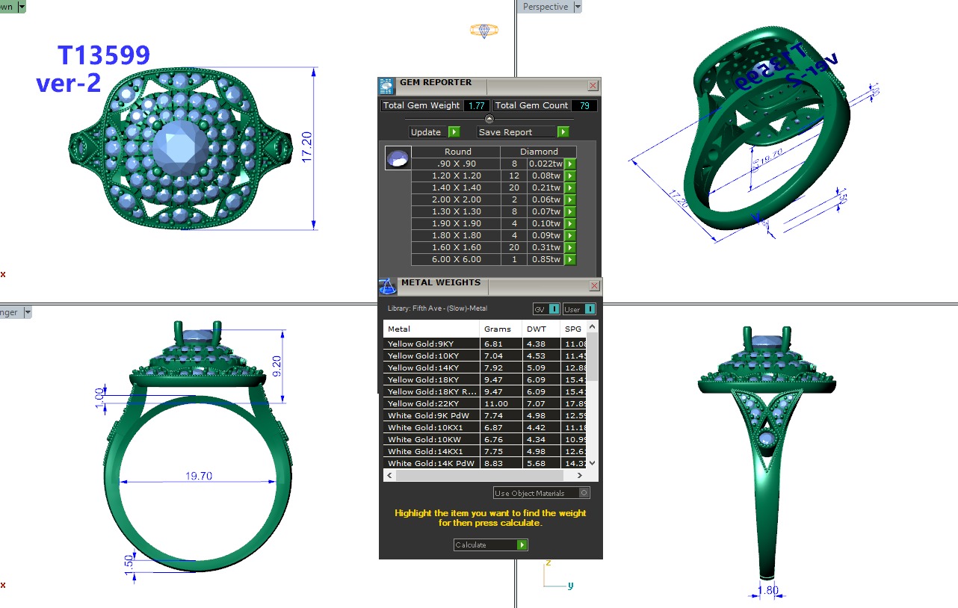Viewport: 958px width, 608px height.
Task: Click the Gem Reporter panel icon
Action: (x=387, y=85)
